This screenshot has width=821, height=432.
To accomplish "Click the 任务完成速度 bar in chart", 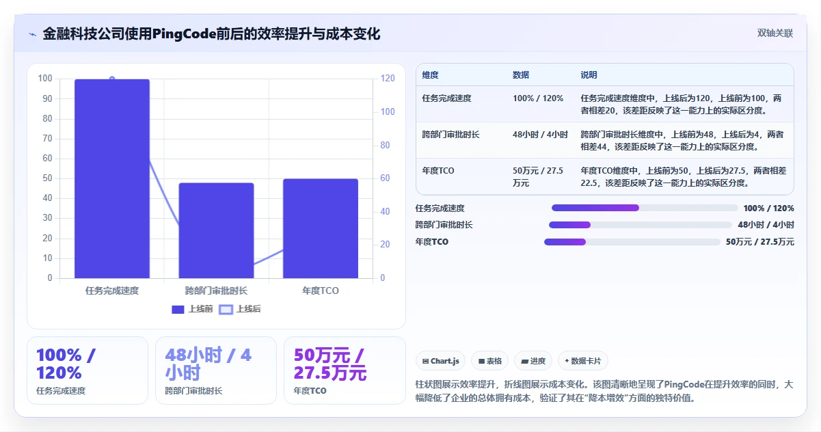I will coord(112,178).
